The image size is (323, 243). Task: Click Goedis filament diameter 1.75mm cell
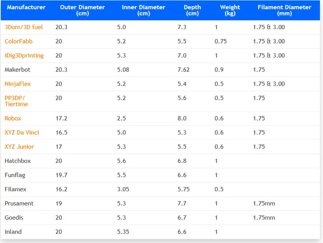(x=264, y=218)
